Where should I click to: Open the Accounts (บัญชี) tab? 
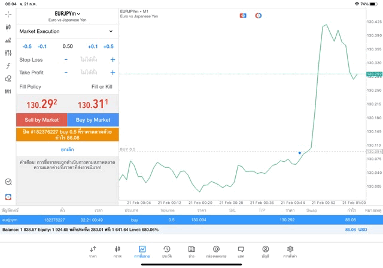pyautogui.click(x=266, y=252)
